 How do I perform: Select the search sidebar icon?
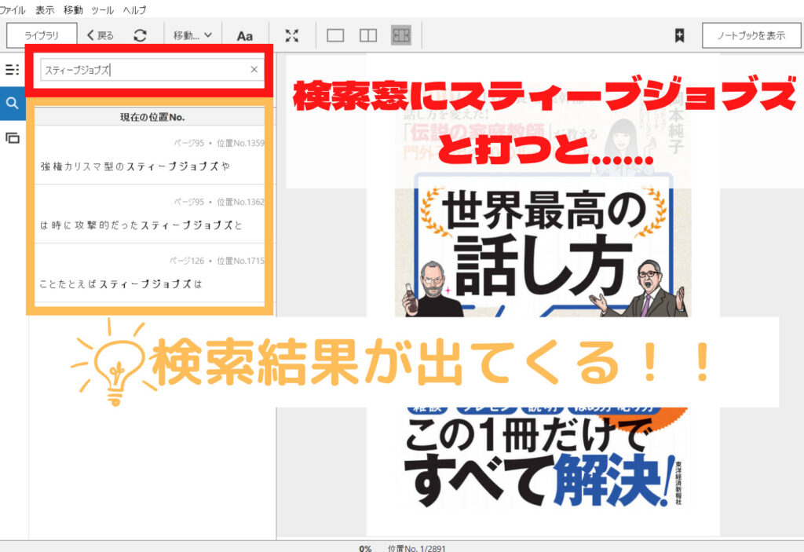point(13,103)
